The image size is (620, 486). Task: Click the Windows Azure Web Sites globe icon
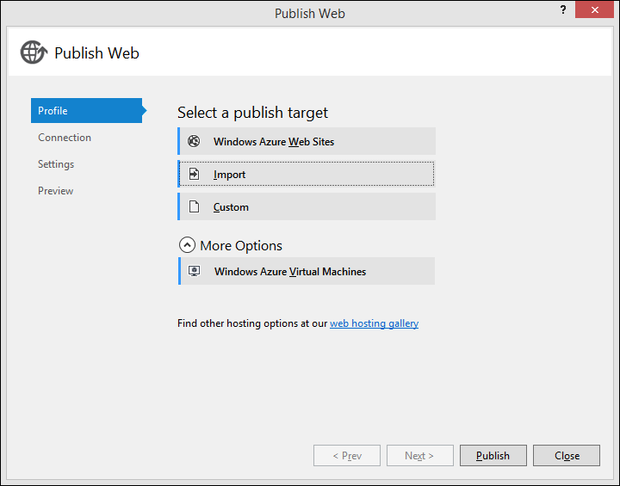tap(194, 141)
